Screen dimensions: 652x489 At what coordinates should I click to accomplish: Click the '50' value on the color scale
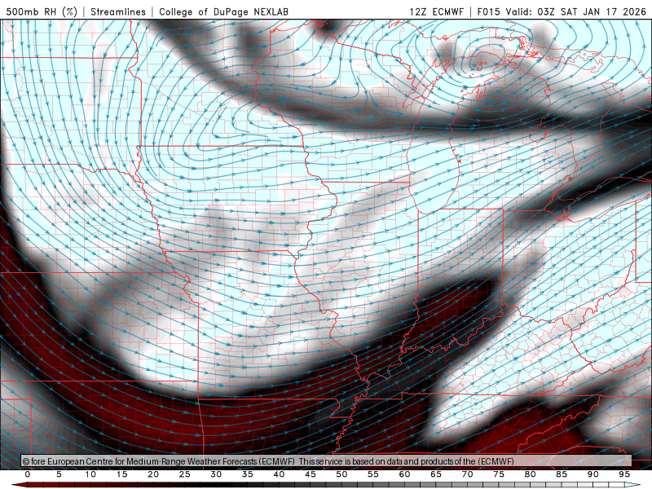pyautogui.click(x=341, y=474)
